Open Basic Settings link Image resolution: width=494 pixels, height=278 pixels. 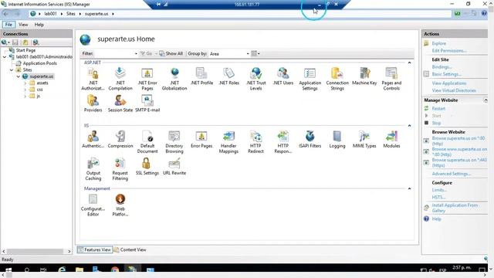446,74
